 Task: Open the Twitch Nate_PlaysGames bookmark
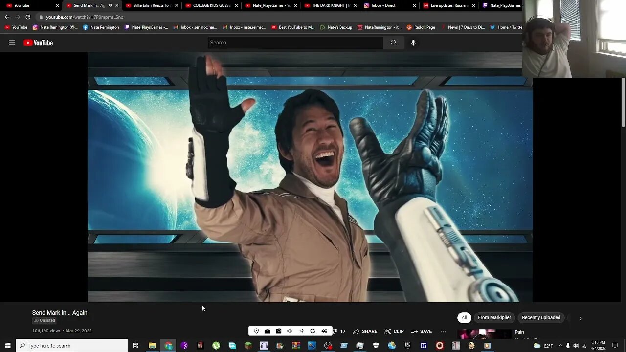tap(146, 27)
